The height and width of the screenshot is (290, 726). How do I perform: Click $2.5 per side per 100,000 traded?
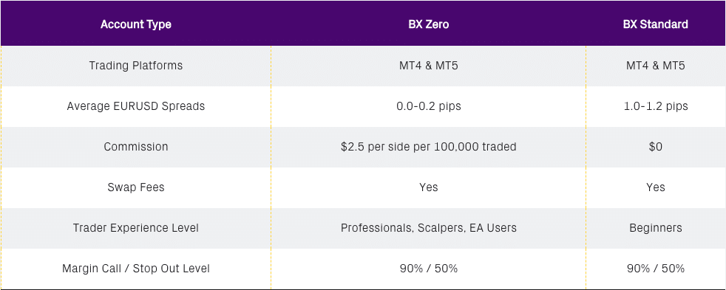coord(428,147)
